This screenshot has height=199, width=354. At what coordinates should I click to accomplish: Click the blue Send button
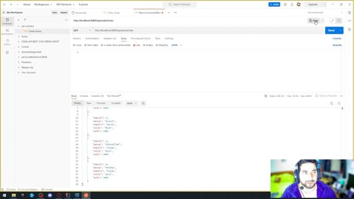331,30
